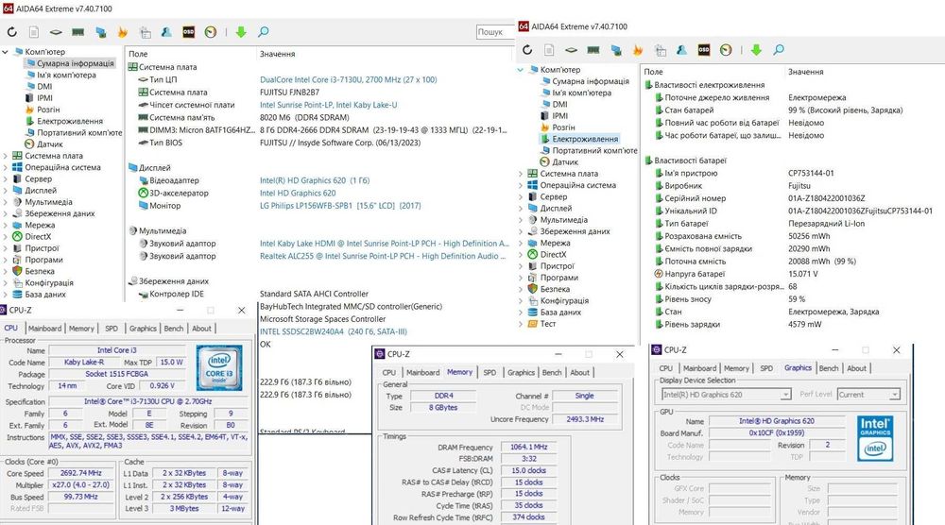945x525 pixels.
Task: Click green download arrow in AIDA64 battery window toolbar
Action: coord(756,50)
